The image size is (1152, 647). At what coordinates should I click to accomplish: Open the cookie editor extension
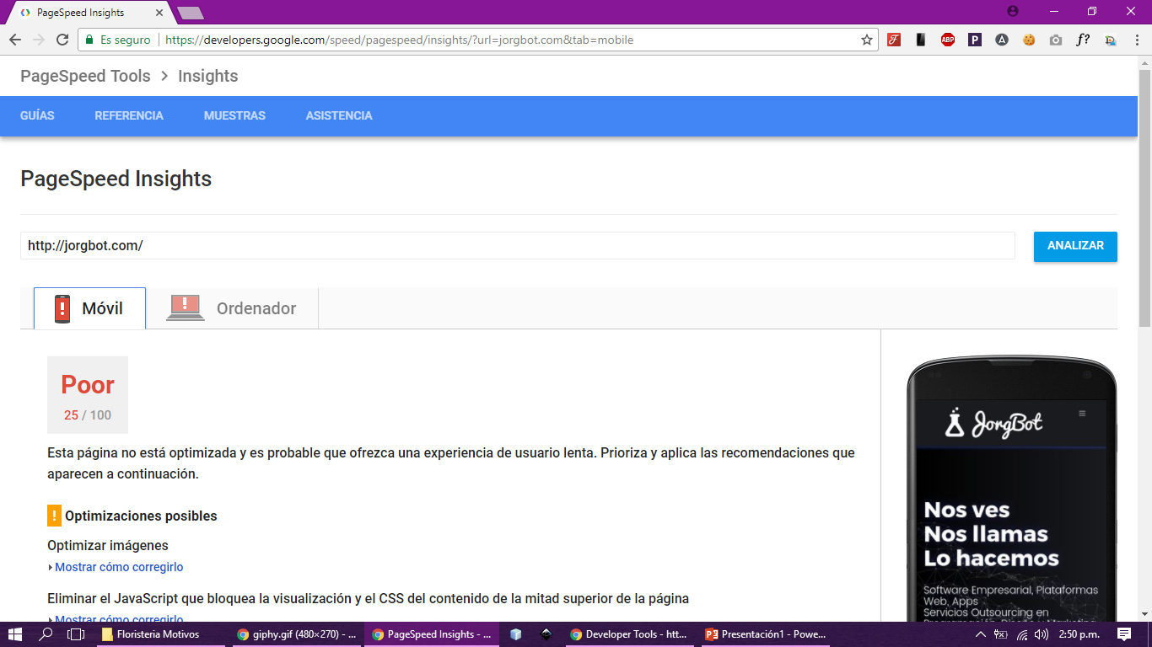(1029, 40)
